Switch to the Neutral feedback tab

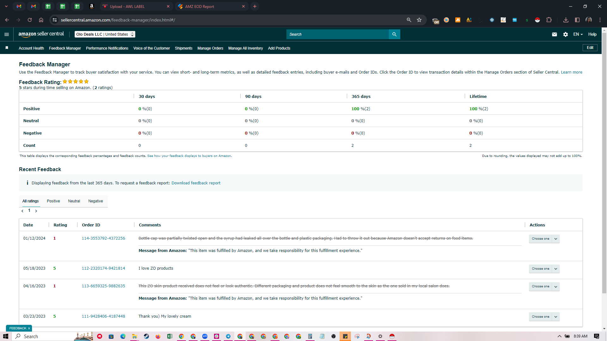(x=74, y=201)
